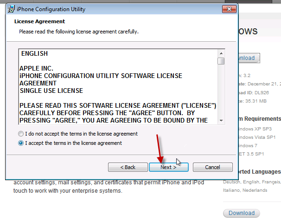281x221 pixels.
Task: Go back using the Back button
Action: (x=128, y=167)
